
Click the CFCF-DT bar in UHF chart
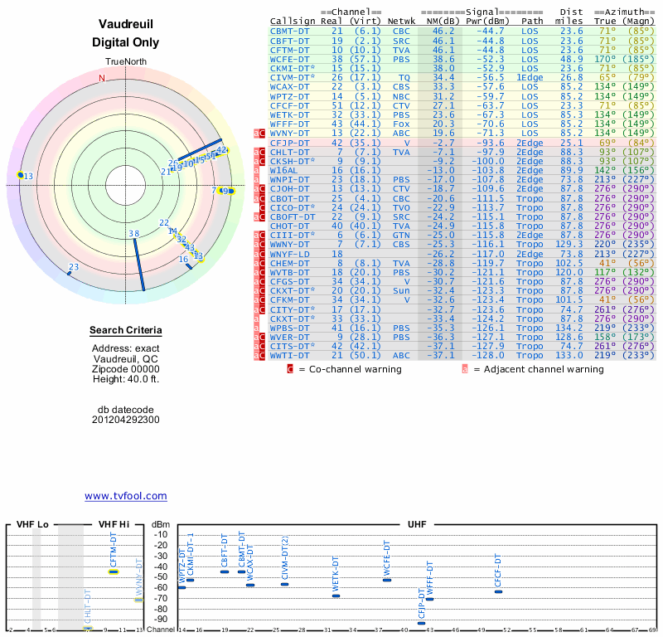(499, 591)
